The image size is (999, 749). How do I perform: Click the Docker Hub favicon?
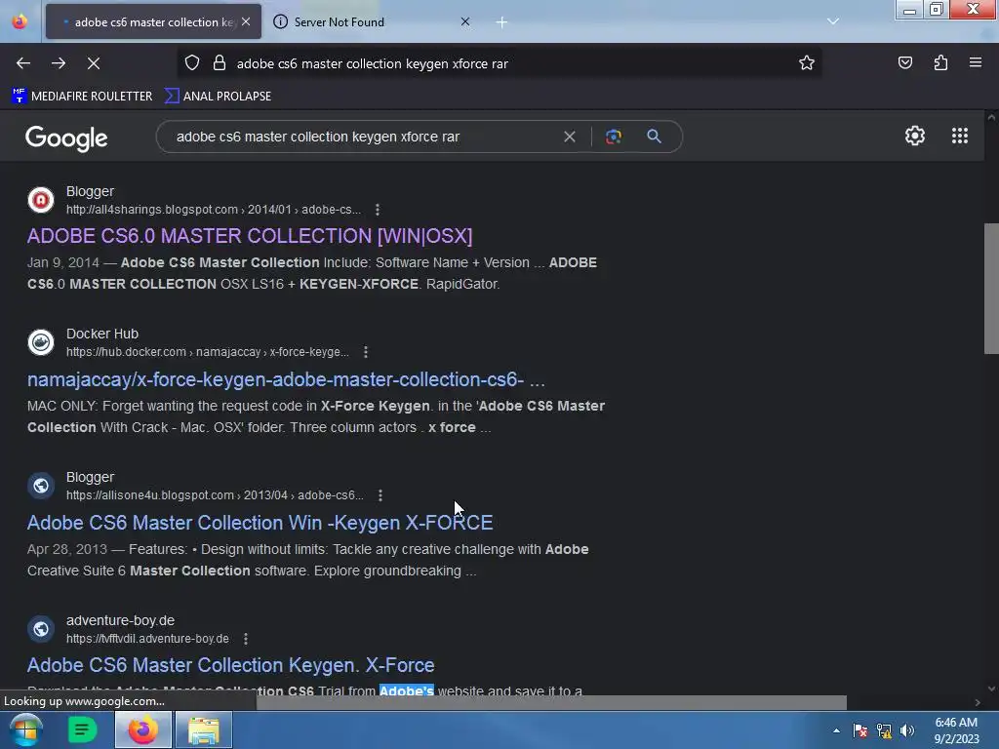[41, 342]
